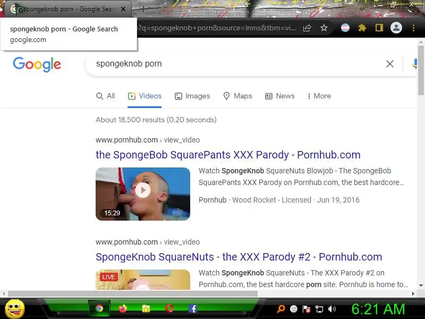This screenshot has height=319, width=425.
Task: Click the address bar URL text
Action: tap(217, 28)
